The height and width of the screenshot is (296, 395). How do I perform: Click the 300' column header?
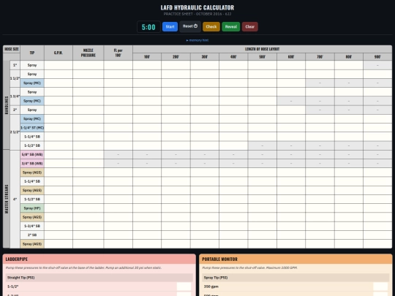tap(205, 57)
